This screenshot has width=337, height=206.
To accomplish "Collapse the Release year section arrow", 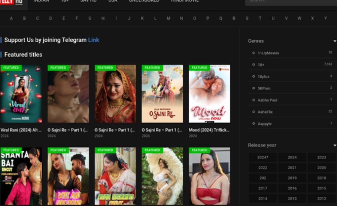I will [335, 145].
